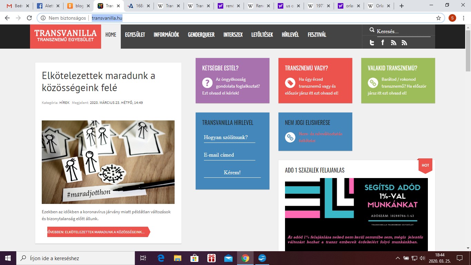The width and height of the screenshot is (471, 265).
Task: Open the notification center icon
Action: [x=460, y=258]
